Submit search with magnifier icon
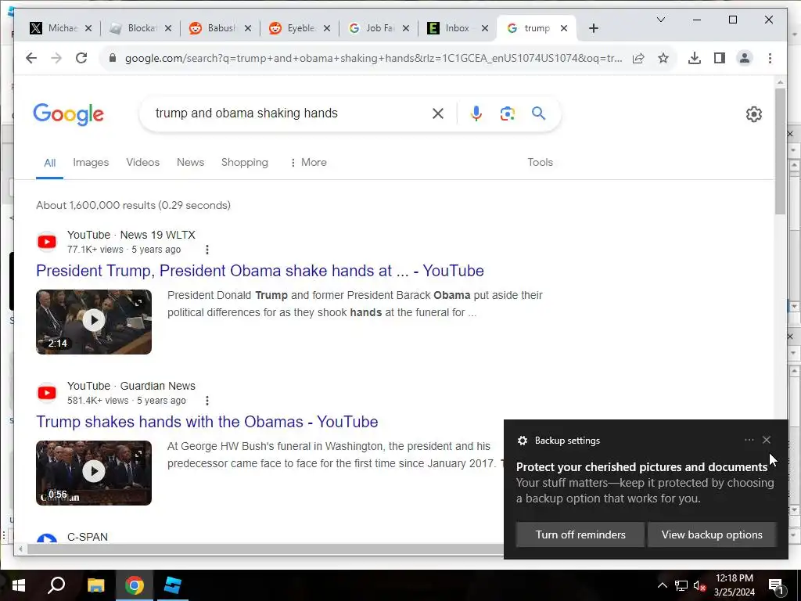Viewport: 801px width, 601px height. 538,113
